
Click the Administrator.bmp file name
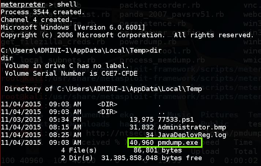(193, 128)
